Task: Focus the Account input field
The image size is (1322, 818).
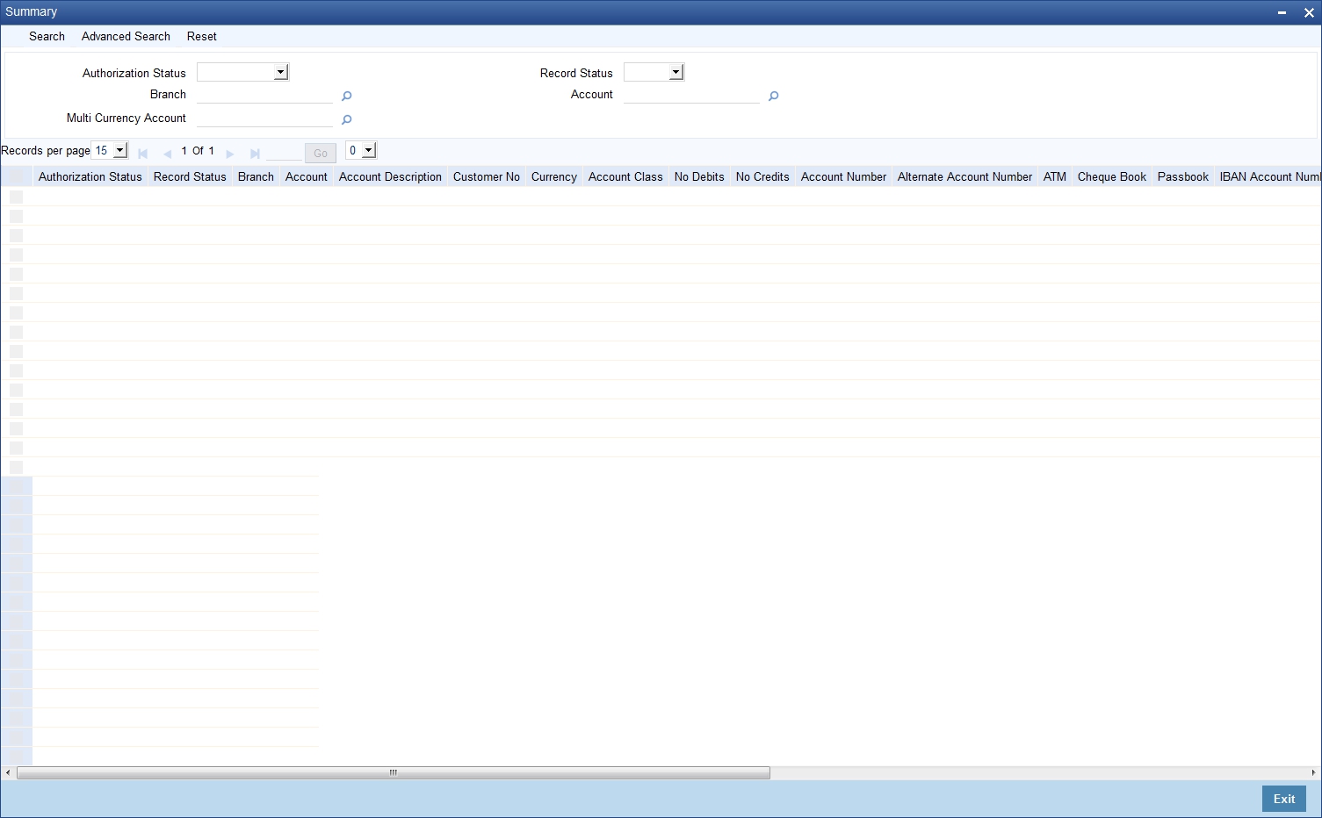Action: pos(691,95)
